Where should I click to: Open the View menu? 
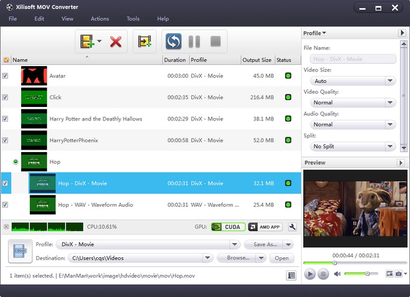click(67, 19)
